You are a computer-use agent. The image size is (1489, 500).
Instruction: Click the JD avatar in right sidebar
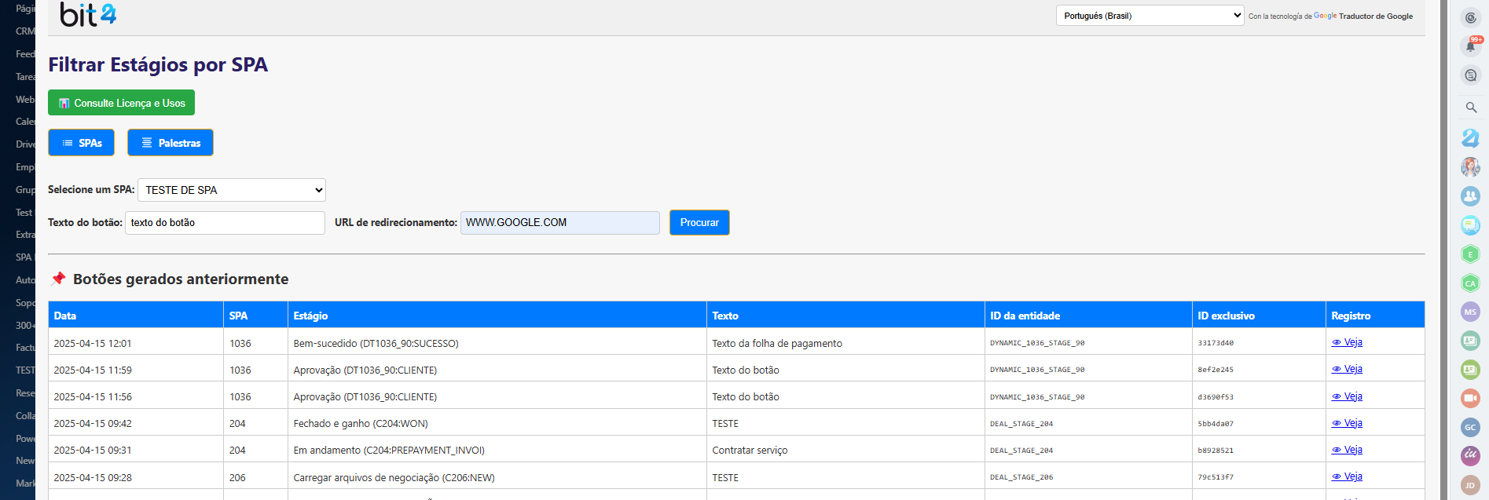pos(1470,485)
